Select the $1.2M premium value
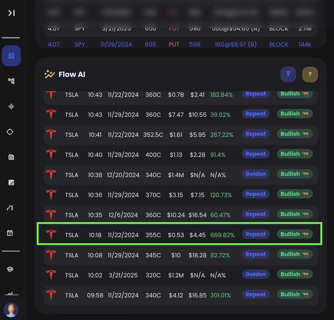The image size is (334, 320). [176, 275]
